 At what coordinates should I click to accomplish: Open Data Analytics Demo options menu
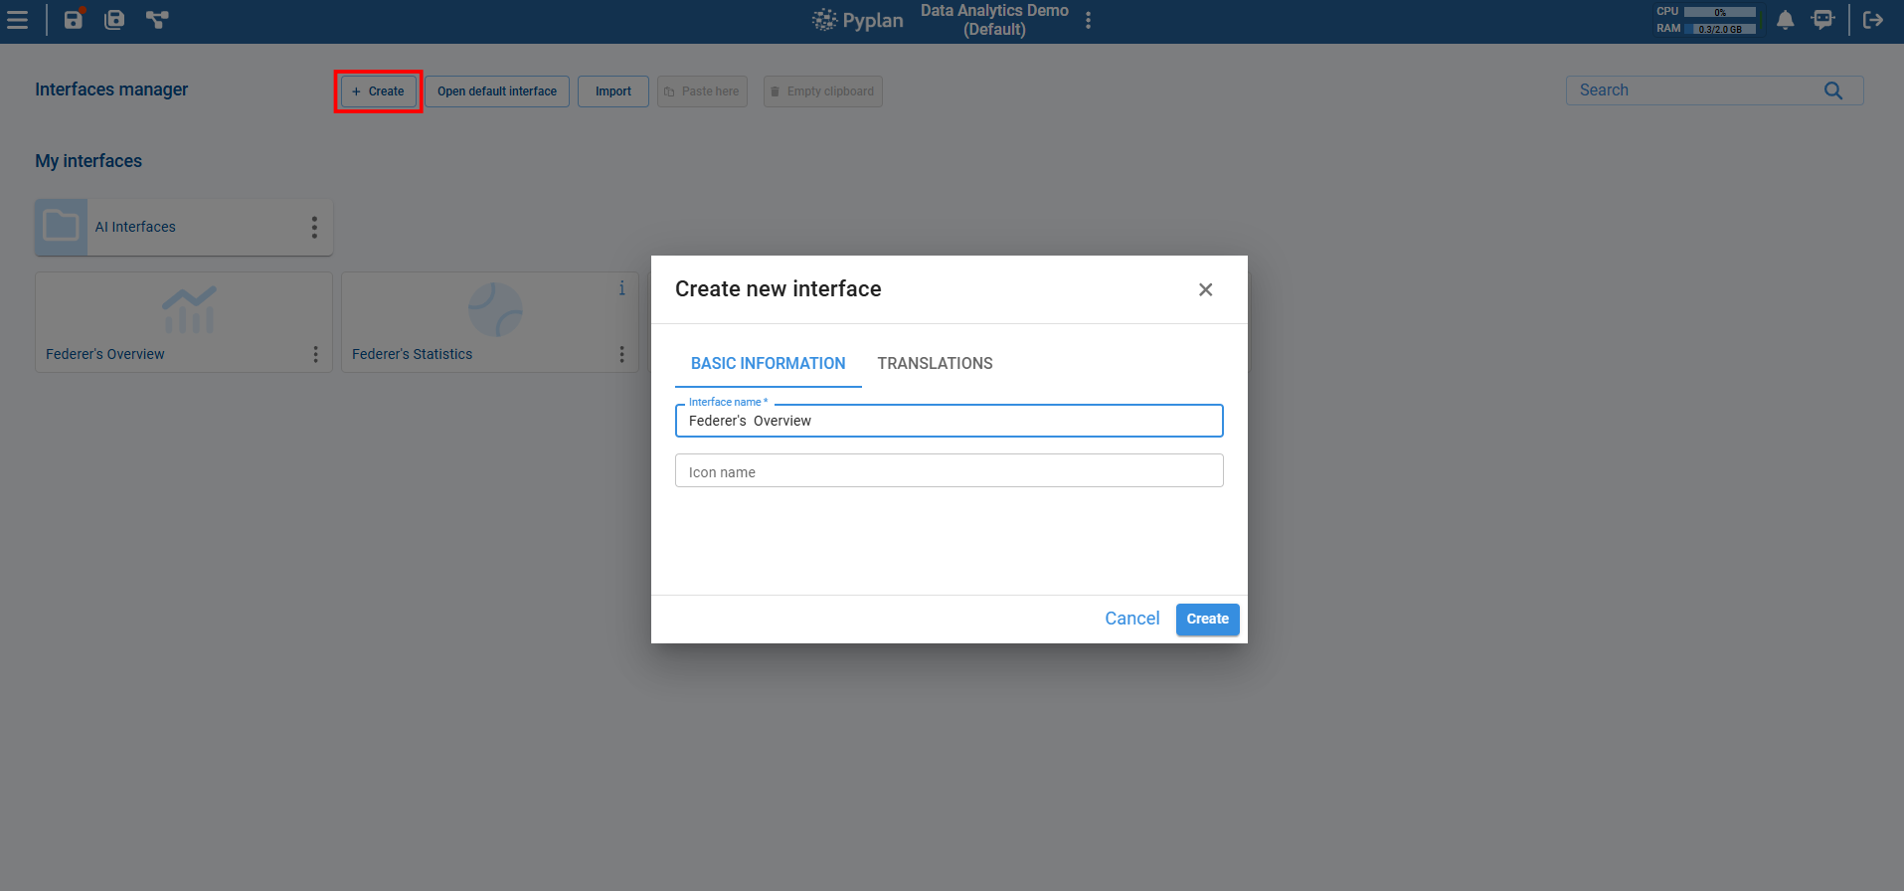click(x=1089, y=20)
